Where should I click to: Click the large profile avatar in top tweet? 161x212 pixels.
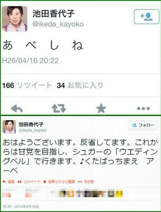point(15,19)
